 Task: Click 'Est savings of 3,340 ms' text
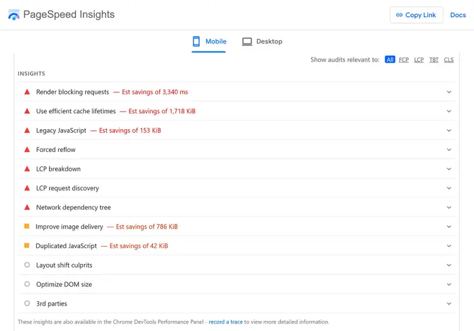click(155, 92)
